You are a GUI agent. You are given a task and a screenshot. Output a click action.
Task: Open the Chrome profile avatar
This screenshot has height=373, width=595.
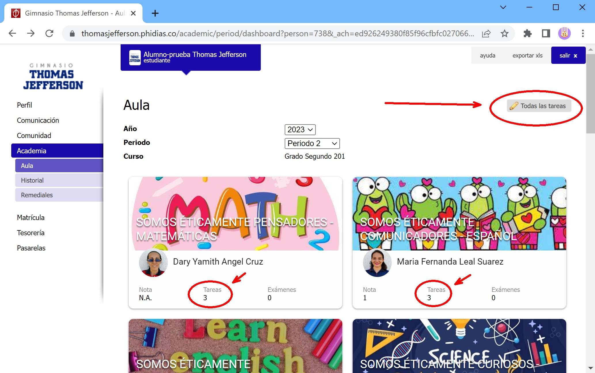(564, 33)
